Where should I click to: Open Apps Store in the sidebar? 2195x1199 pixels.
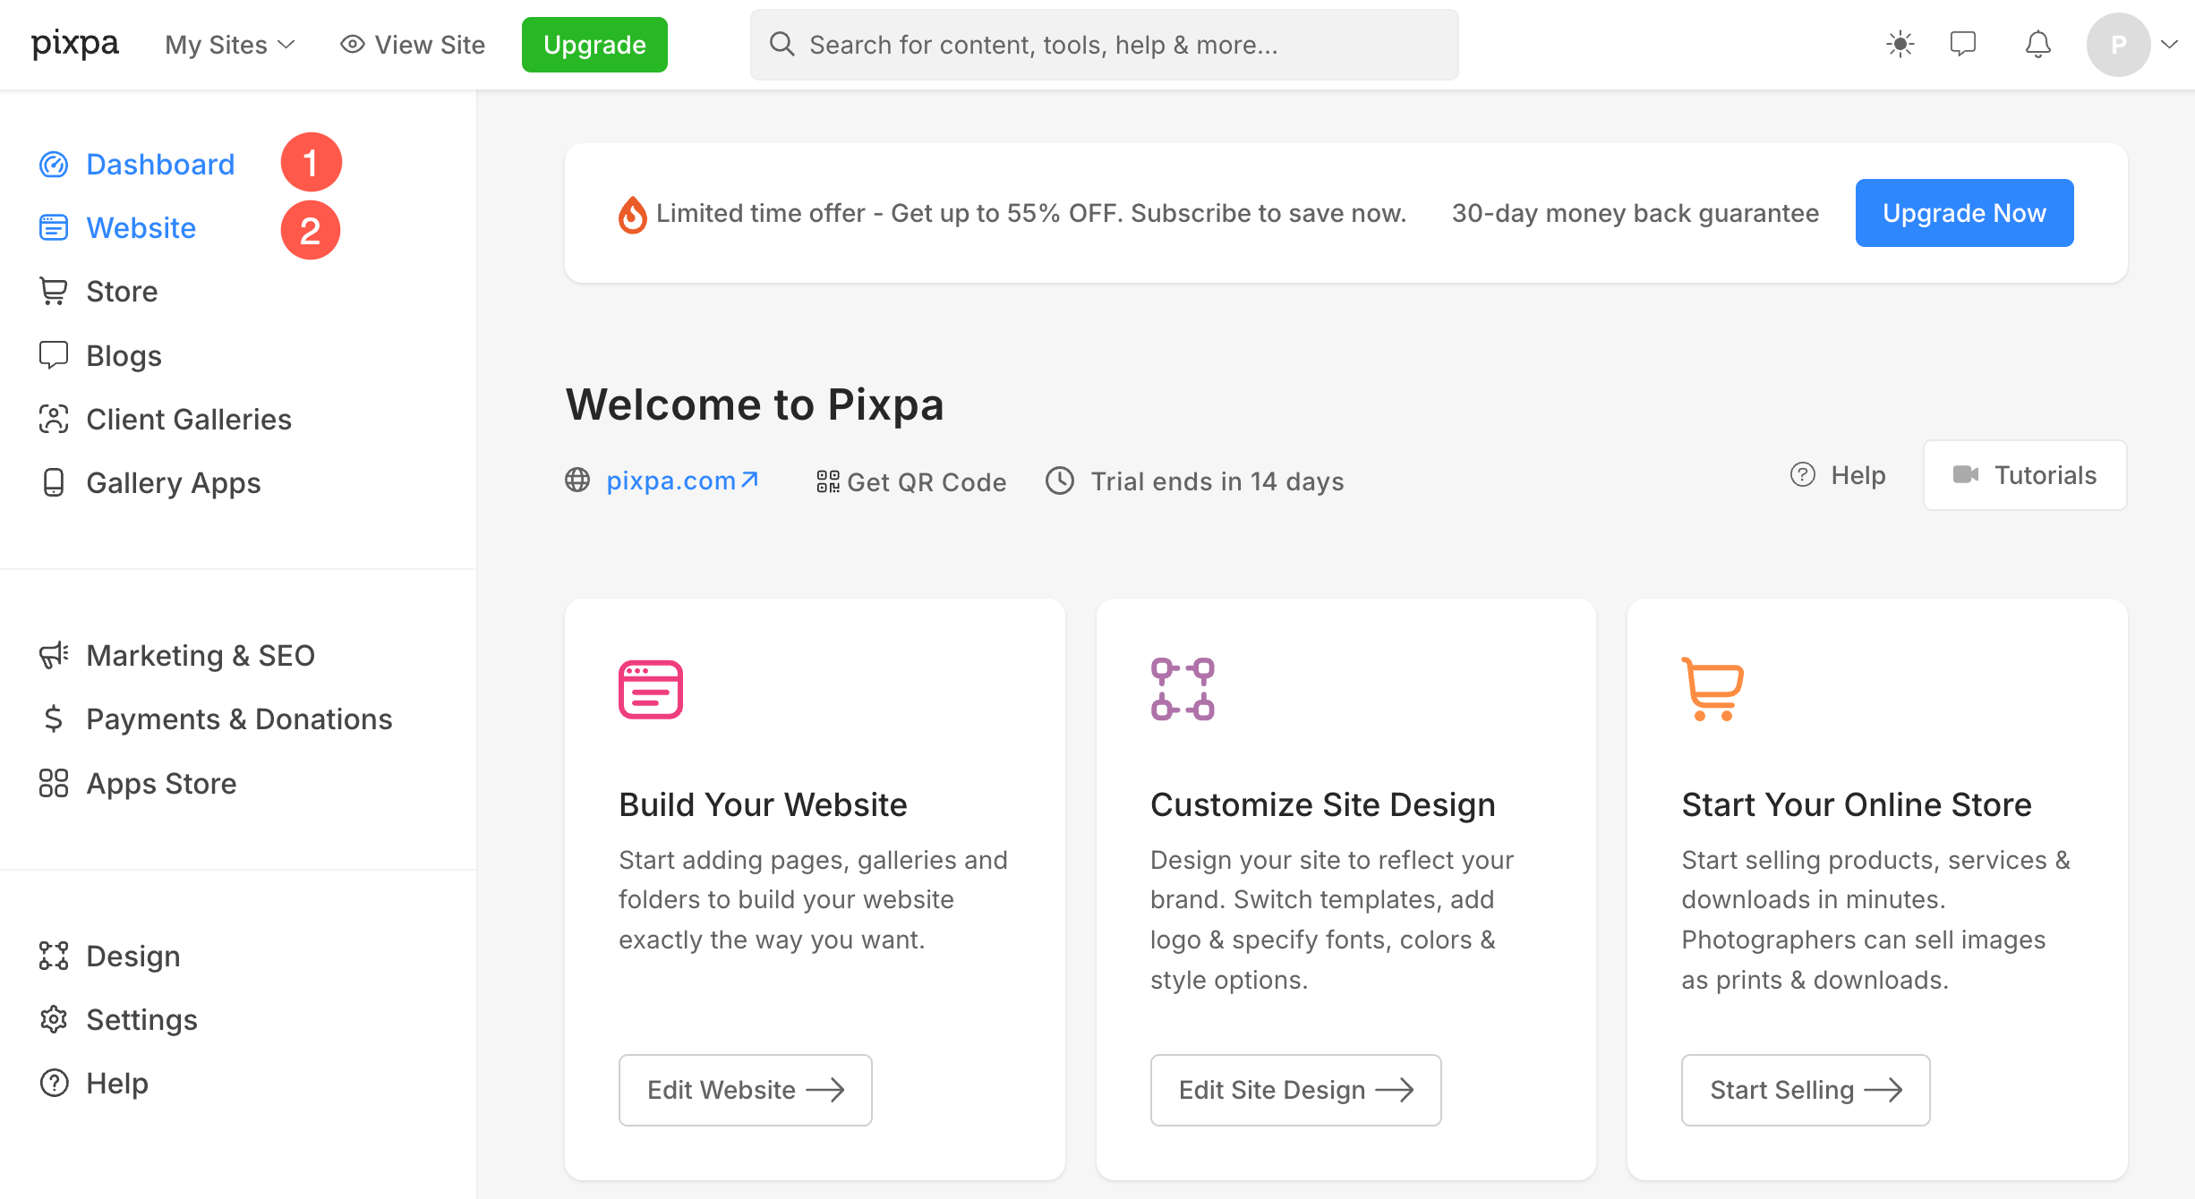point(161,784)
